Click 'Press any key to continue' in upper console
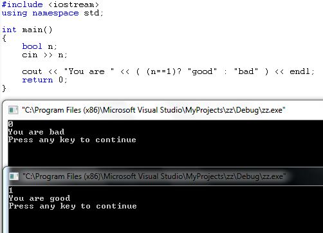Viewport: 323px width, 233px height. (x=72, y=140)
